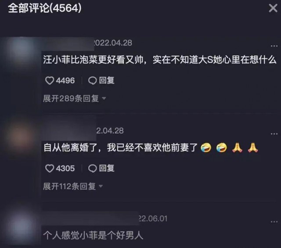
Task: Open more options for 06.01 comment
Action: point(274,222)
